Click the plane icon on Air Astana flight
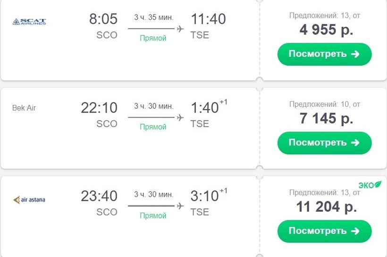387x257 pixels. pos(180,206)
